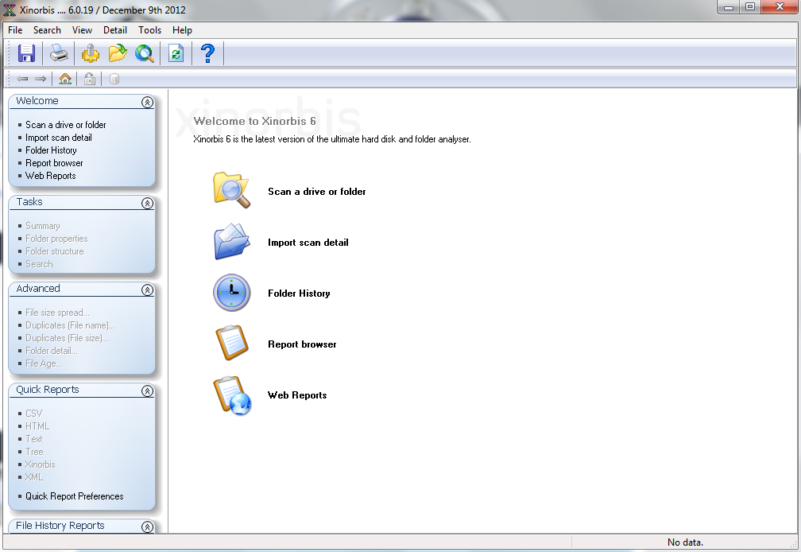Collapse the Quick Reports panel
Screen dimensions: 801x552
pyautogui.click(x=147, y=391)
